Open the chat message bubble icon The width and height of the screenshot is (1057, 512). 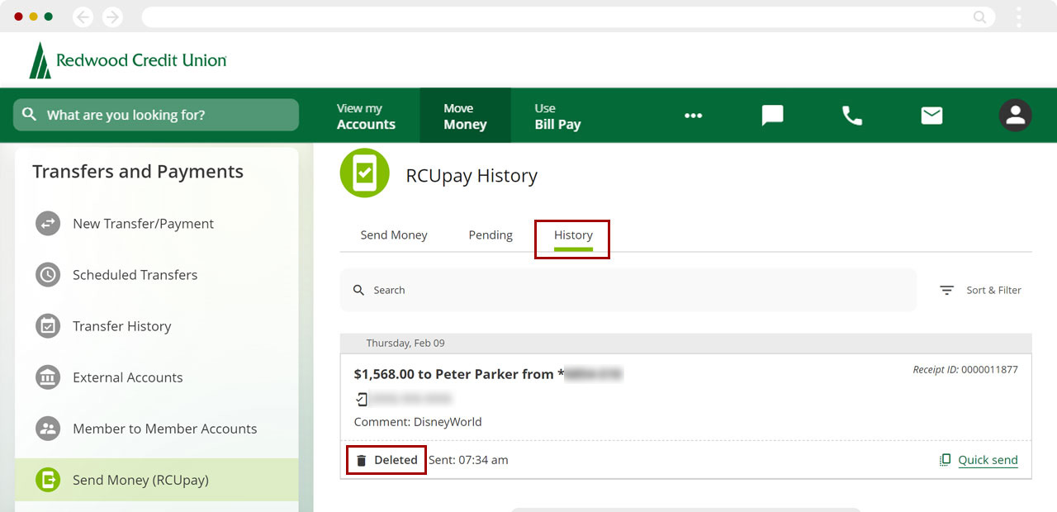(772, 116)
